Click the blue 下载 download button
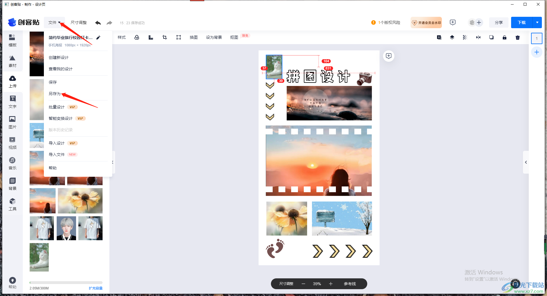The width and height of the screenshot is (547, 296). point(522,22)
